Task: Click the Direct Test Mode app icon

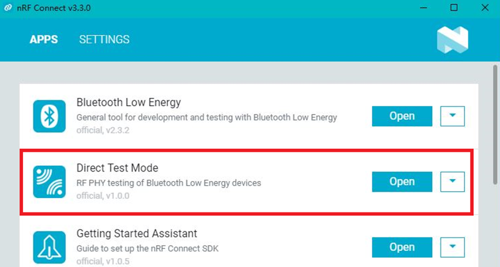Action: [49, 182]
